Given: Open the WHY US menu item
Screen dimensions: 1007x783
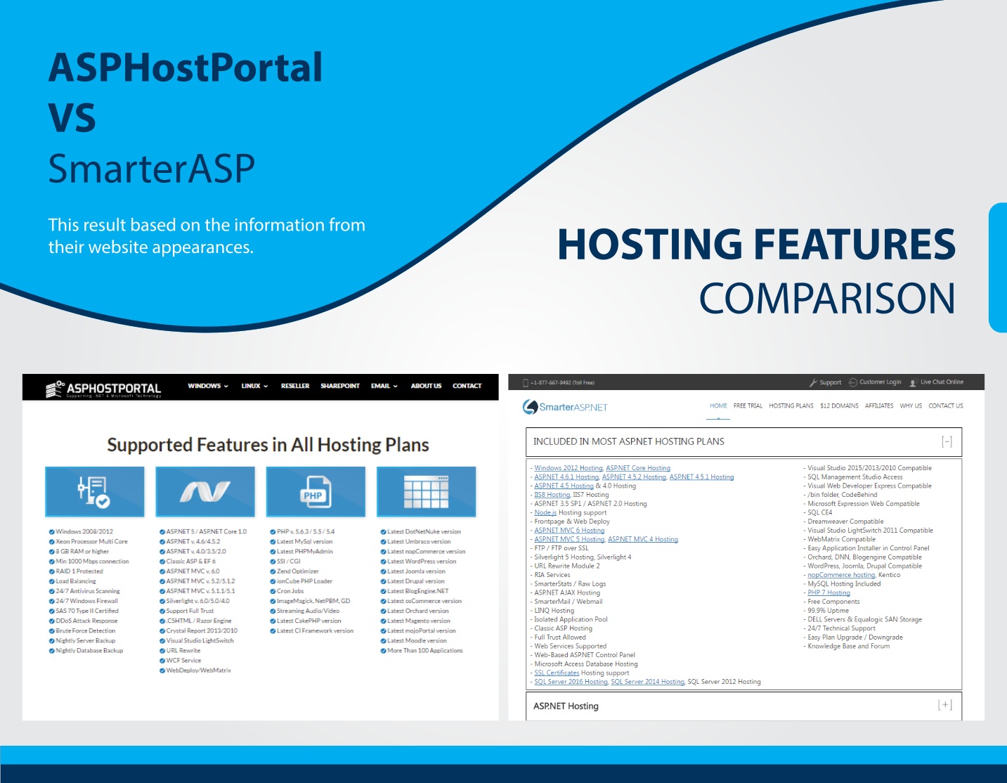Looking at the screenshot, I should (x=911, y=406).
